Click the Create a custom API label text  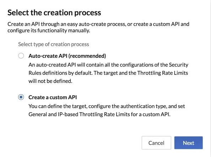53,97
